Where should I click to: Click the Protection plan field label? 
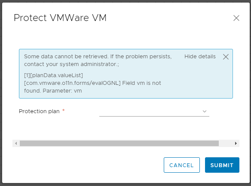point(39,111)
